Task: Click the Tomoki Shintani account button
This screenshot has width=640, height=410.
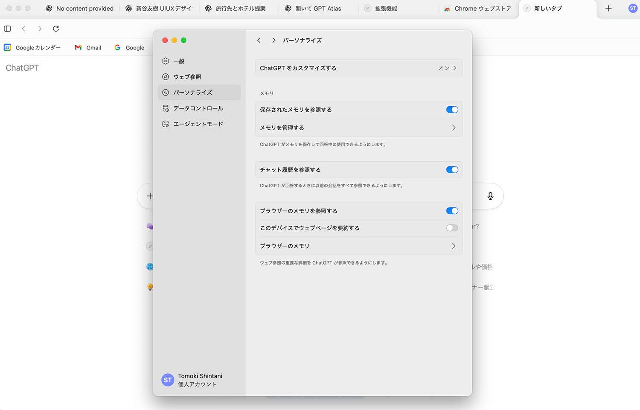Action: click(192, 380)
